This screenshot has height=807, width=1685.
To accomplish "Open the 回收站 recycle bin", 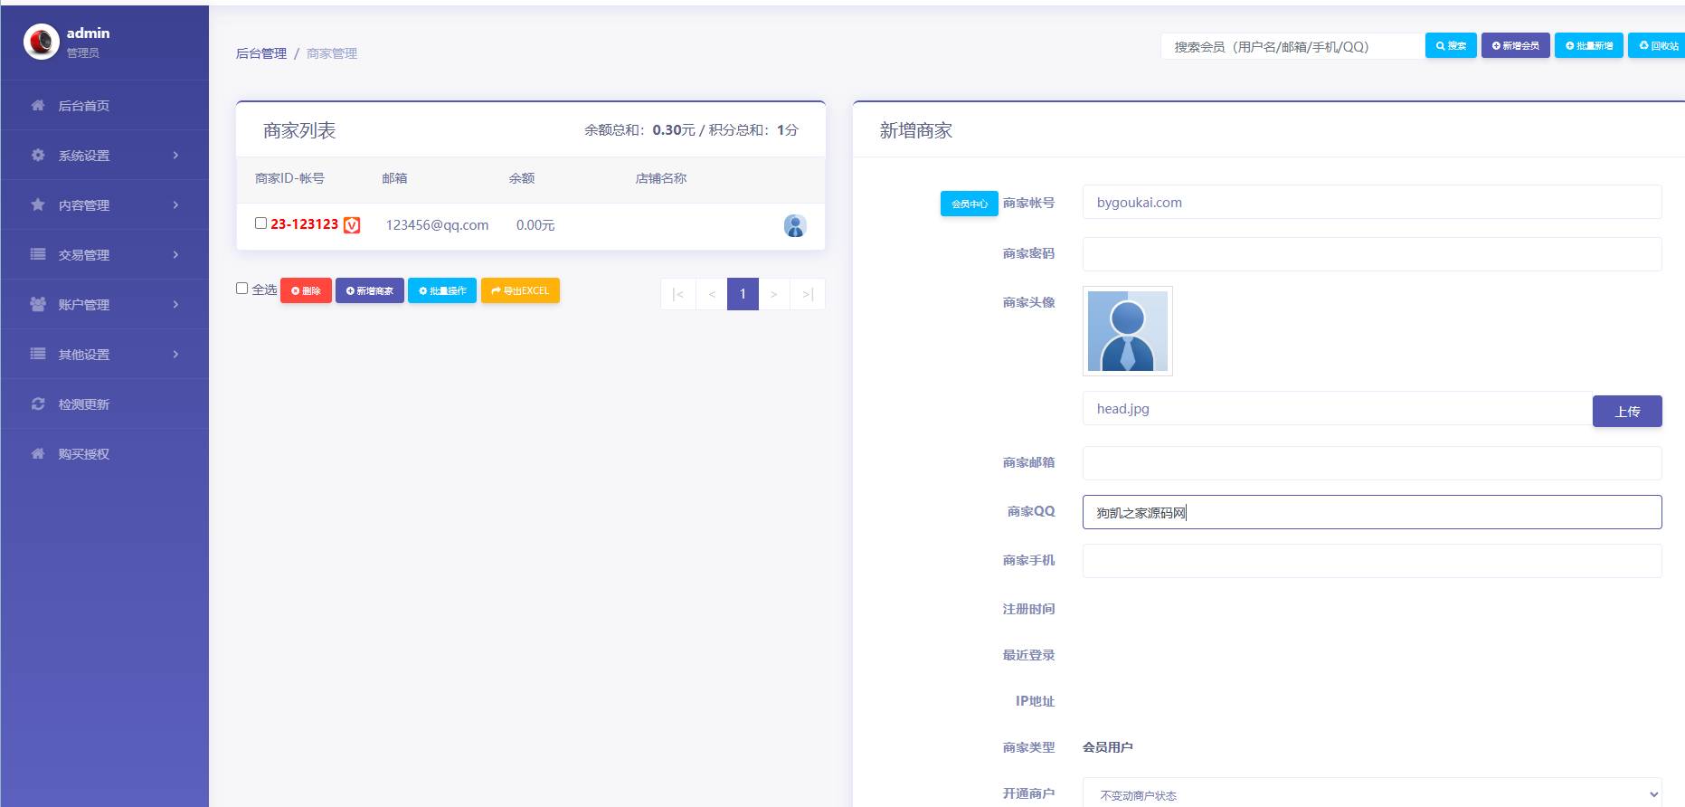I will 1658,45.
